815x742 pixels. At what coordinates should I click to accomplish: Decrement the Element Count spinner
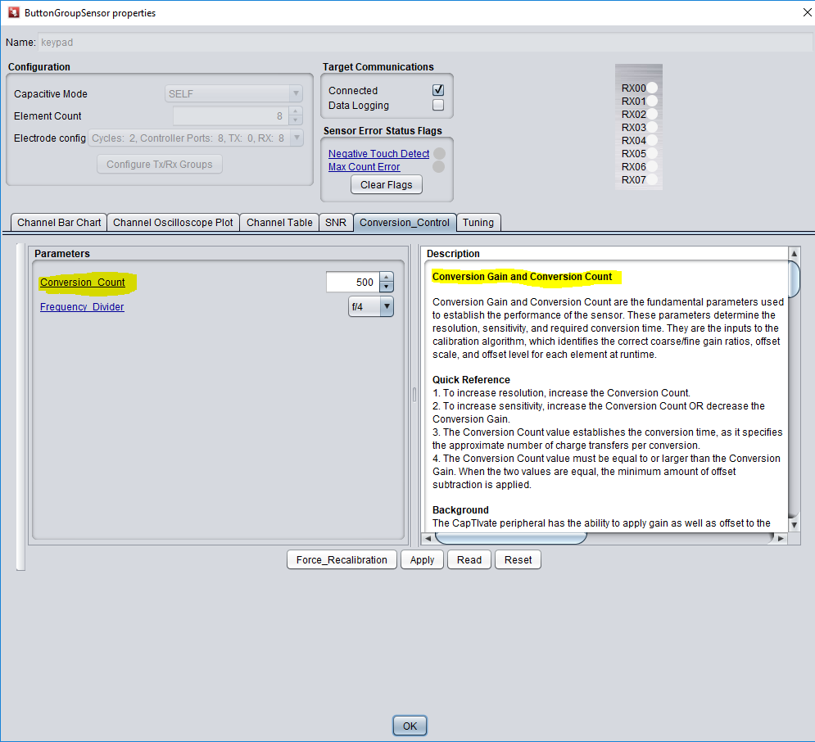click(x=295, y=120)
